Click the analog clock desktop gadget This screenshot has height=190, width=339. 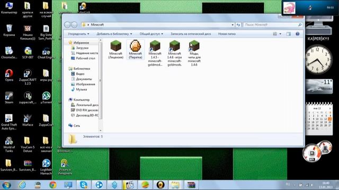[318, 60]
